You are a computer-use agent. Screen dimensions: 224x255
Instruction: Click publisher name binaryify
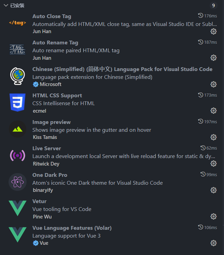point(43,190)
